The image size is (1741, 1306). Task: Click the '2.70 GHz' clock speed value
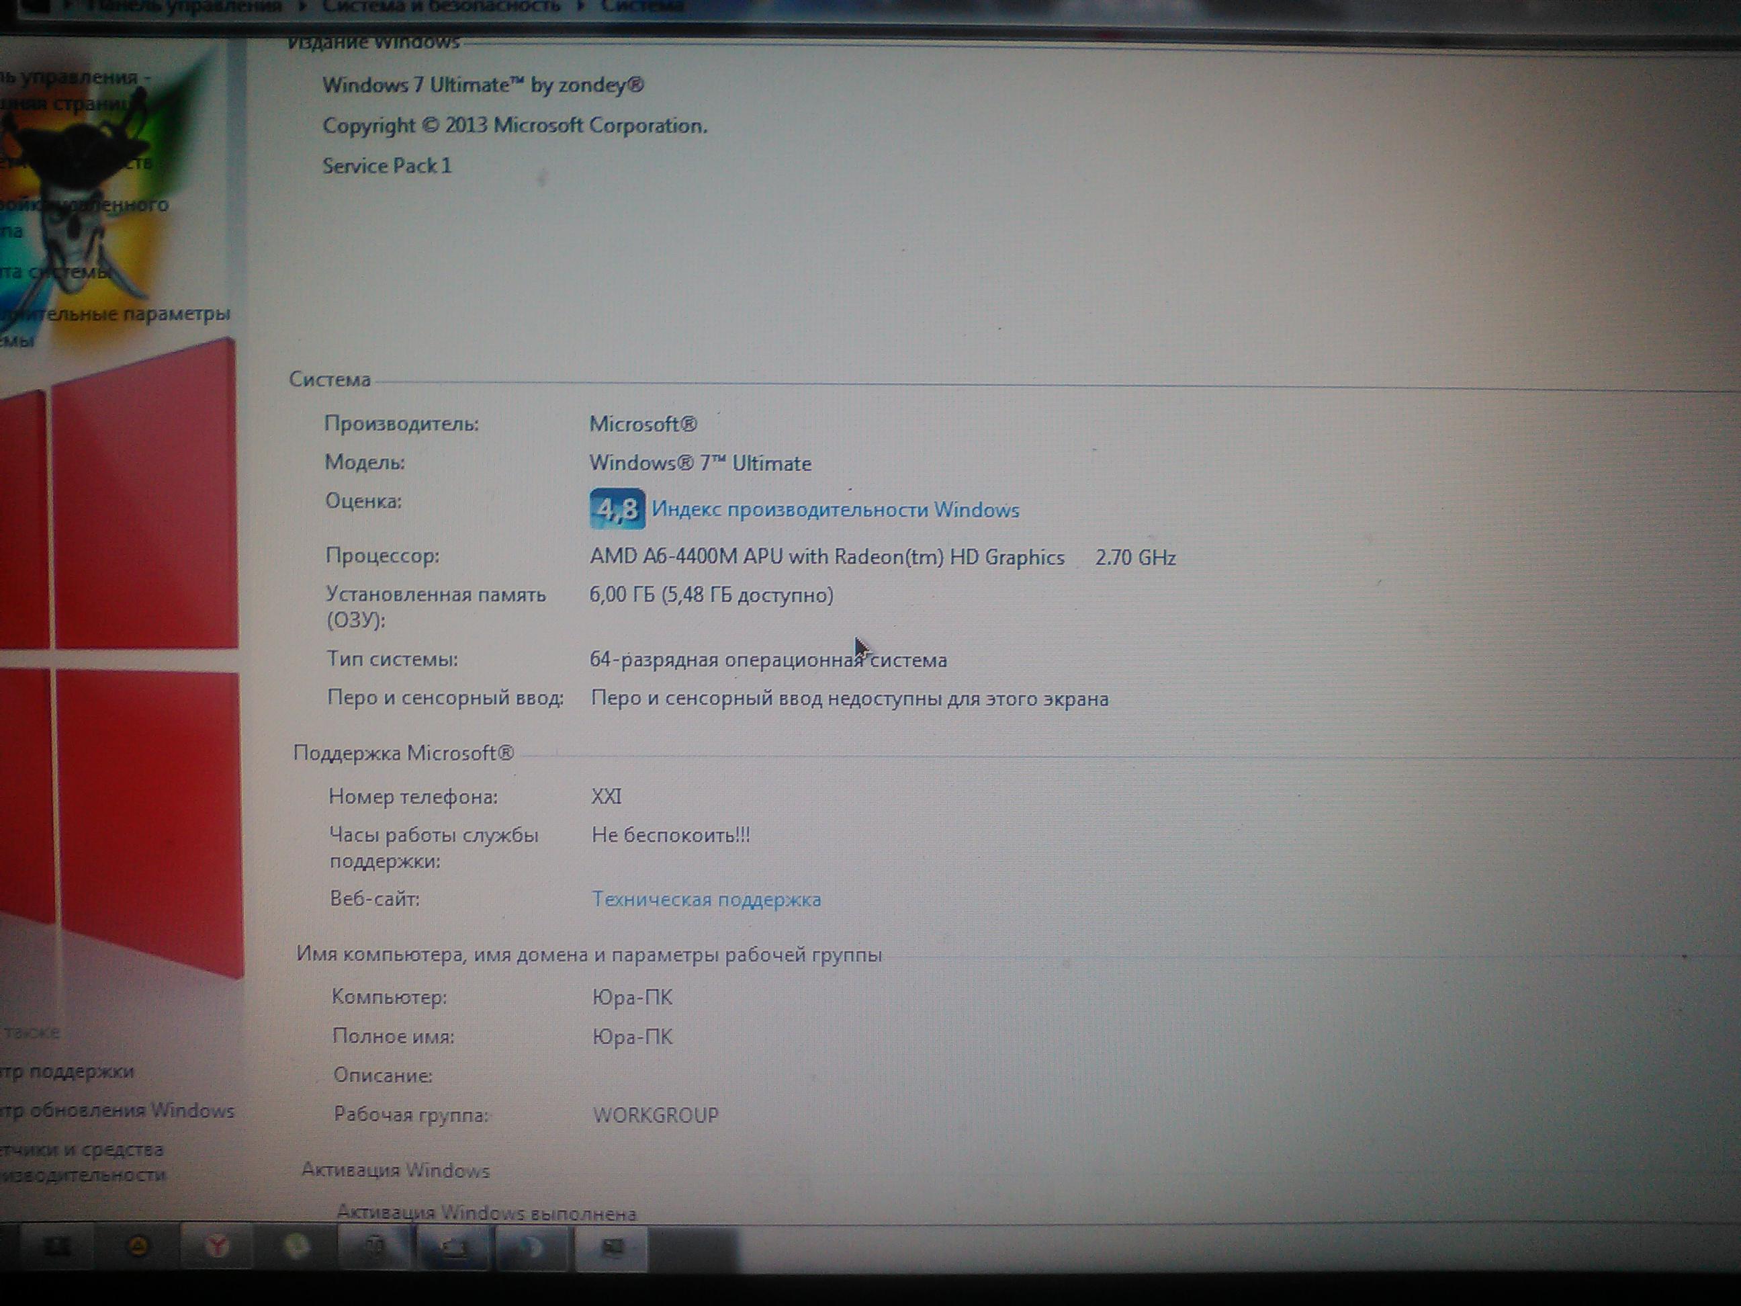point(1135,558)
